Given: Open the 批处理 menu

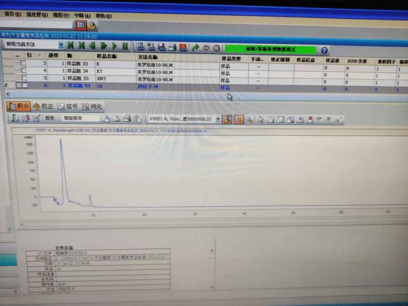Looking at the screenshot, I should click(x=37, y=15).
